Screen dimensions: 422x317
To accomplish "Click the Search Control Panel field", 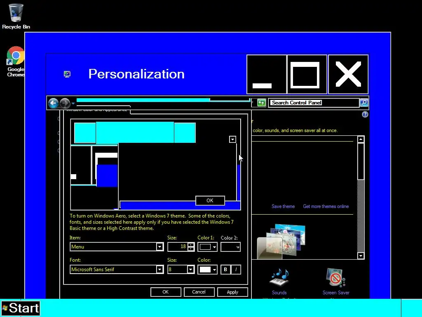I will click(x=314, y=103).
